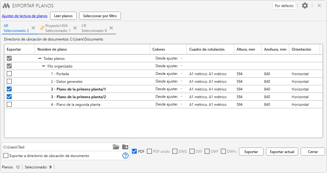
Task: Uncheck Plano de la primera planta/1
Action: [9, 89]
